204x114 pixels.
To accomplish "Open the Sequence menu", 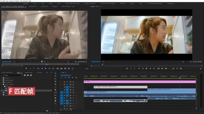I will point(12,1).
